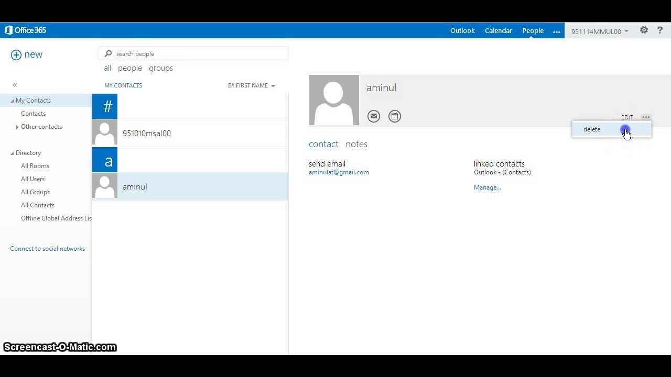The height and width of the screenshot is (377, 671).
Task: Open All Groups in the Directory
Action: [35, 192]
